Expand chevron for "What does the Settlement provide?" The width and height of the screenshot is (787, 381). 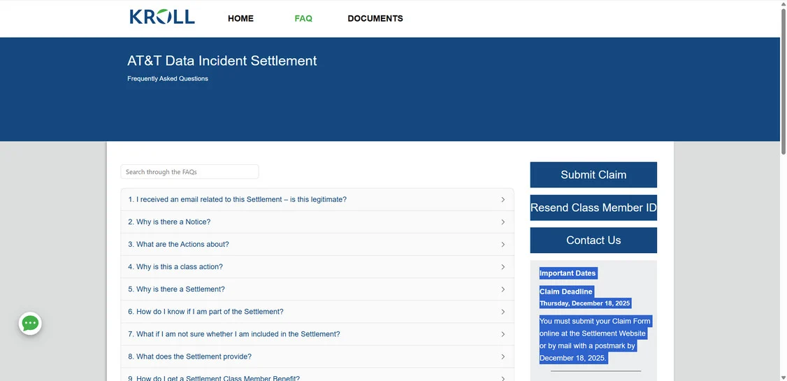[x=503, y=357]
